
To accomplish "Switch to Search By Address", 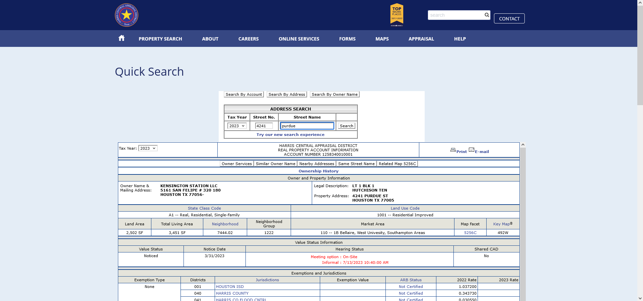I will [x=287, y=94].
